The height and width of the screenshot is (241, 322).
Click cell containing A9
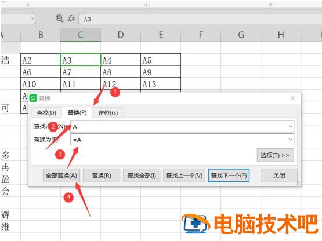point(161,72)
